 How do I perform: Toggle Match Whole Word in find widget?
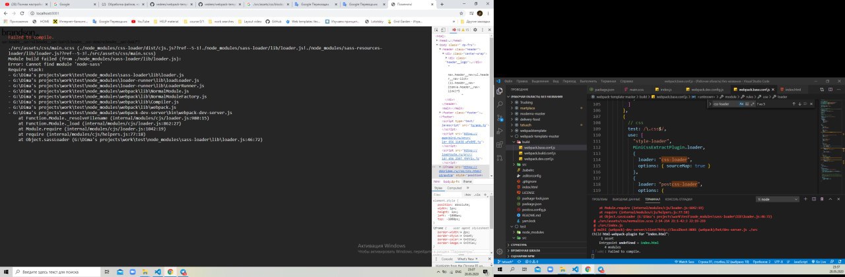click(747, 104)
